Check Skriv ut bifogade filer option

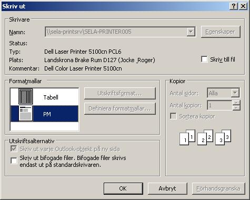click(14, 161)
